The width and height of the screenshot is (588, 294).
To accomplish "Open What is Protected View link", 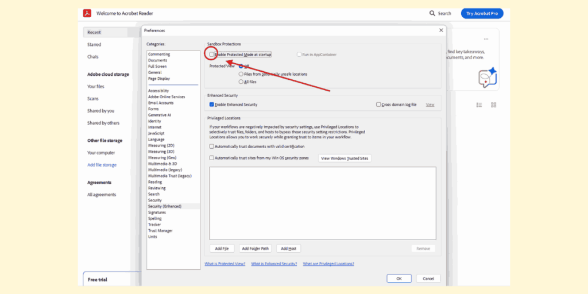I will [x=225, y=264].
